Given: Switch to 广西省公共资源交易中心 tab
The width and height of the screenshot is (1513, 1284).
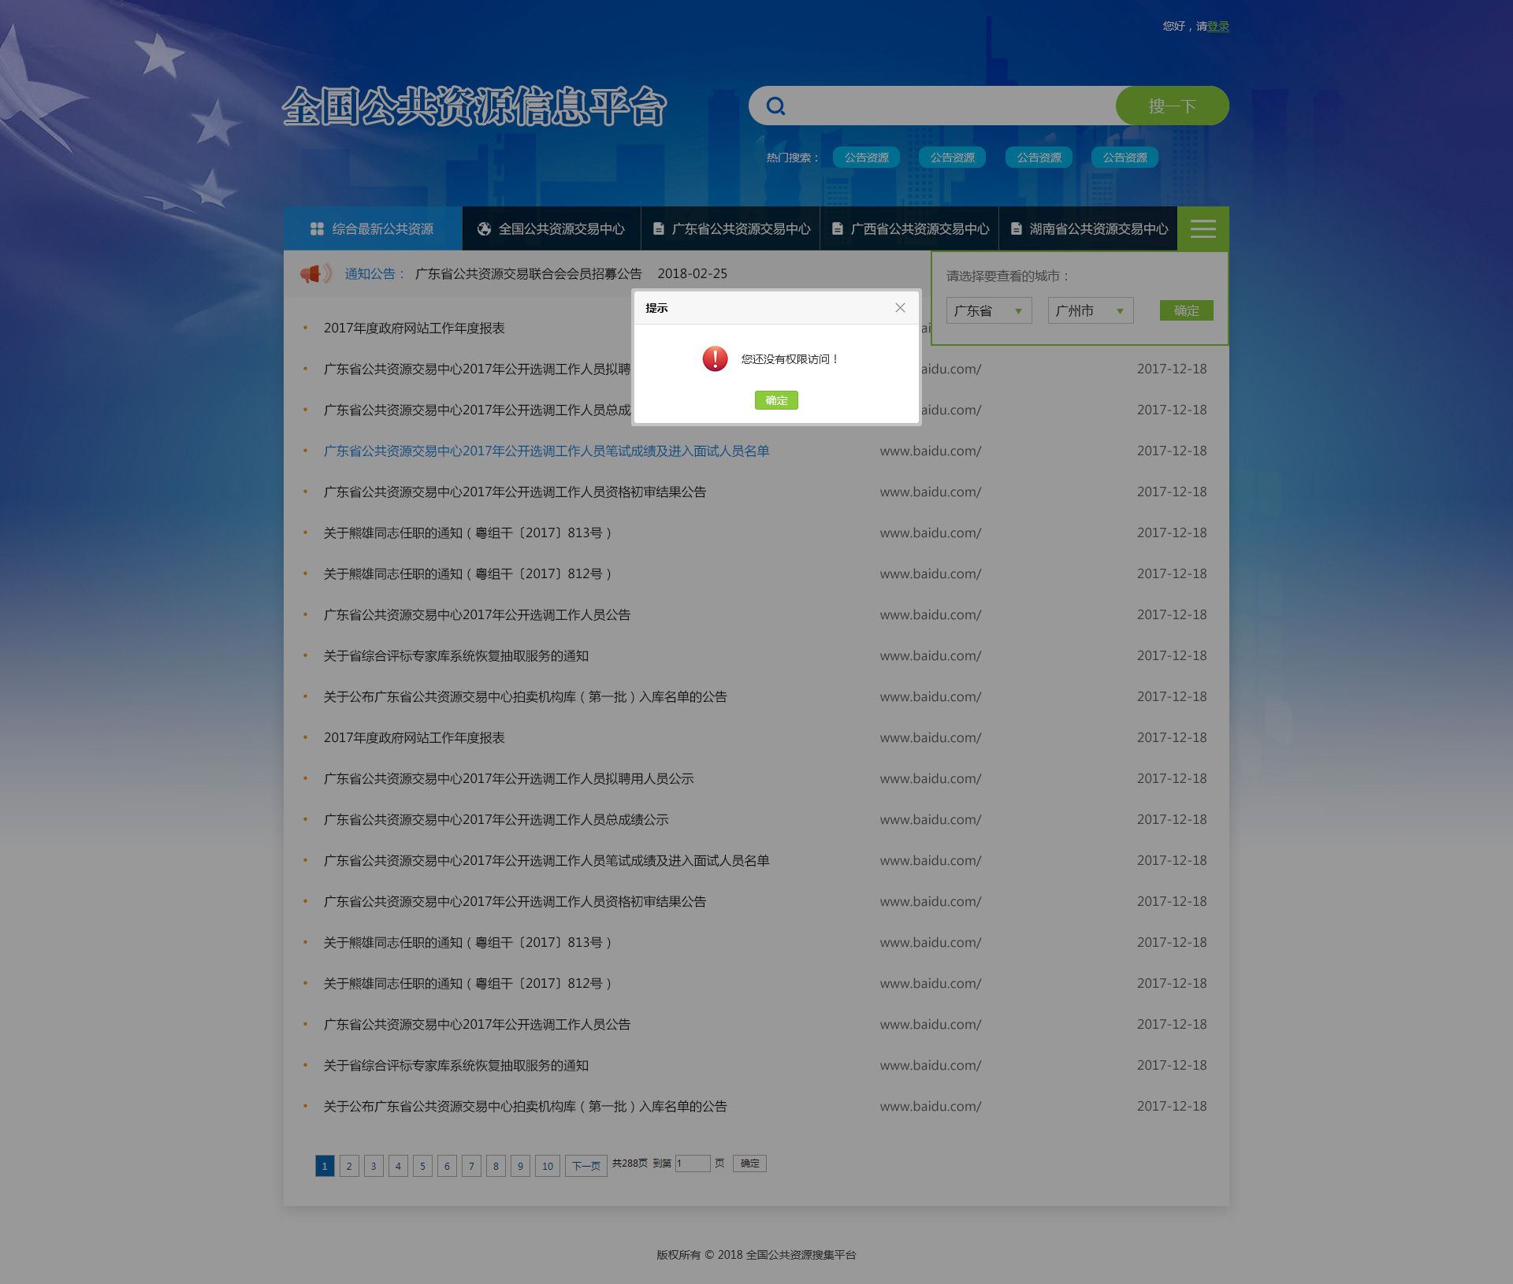Looking at the screenshot, I should 919,229.
